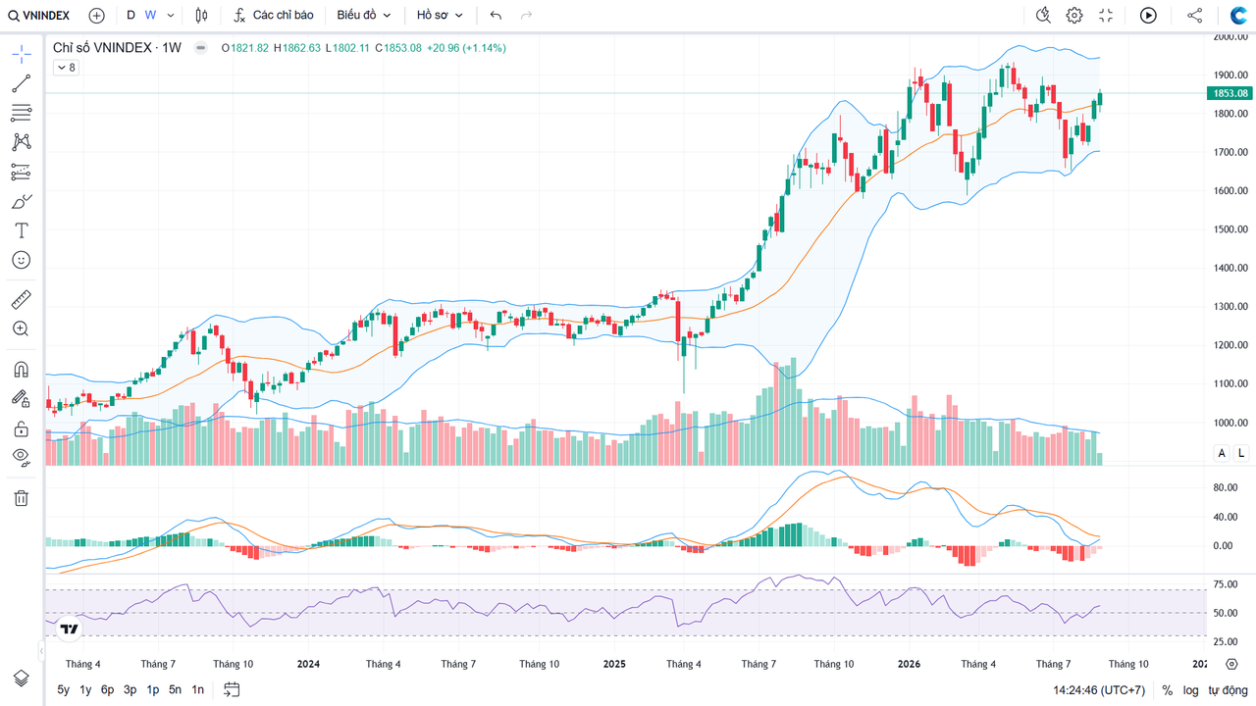This screenshot has height=706, width=1256.
Task: Toggle the log scale
Action: coord(1190,690)
